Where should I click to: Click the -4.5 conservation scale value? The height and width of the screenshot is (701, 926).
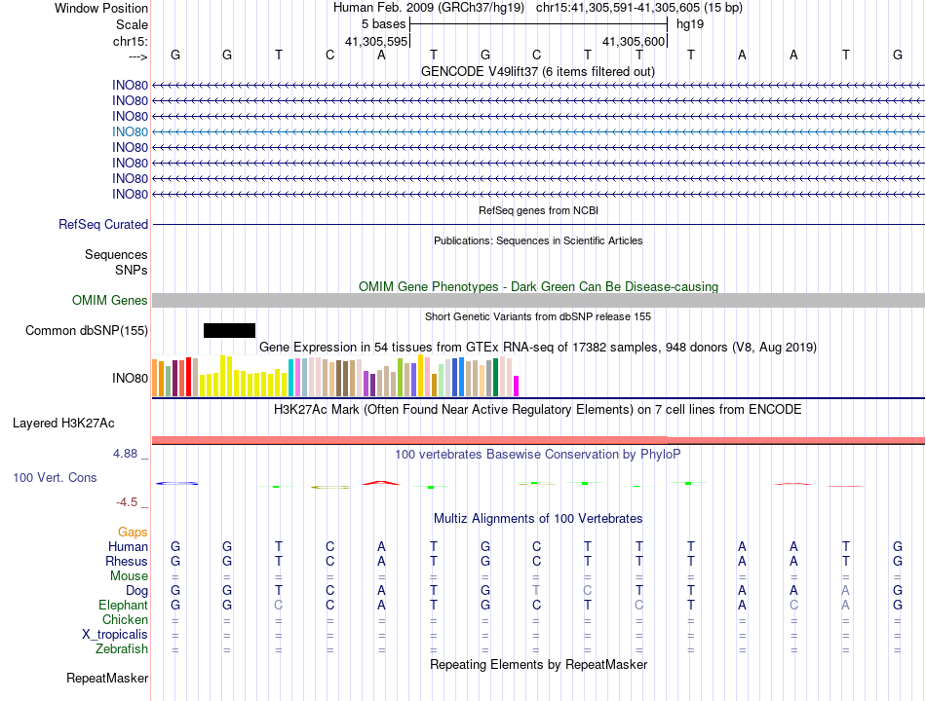(x=127, y=502)
